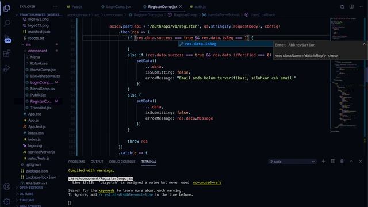Click the code minimap overview
This screenshot has height=207, width=368.
coord(347,75)
